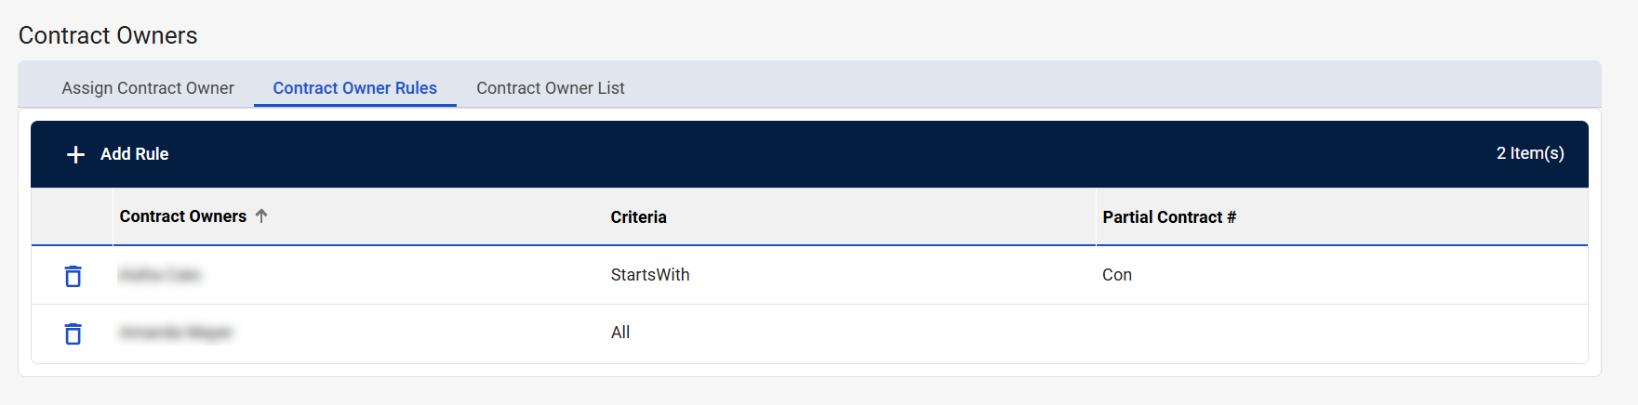The image size is (1638, 405).
Task: Sort by the Contract Owners column header
Action: 183,216
